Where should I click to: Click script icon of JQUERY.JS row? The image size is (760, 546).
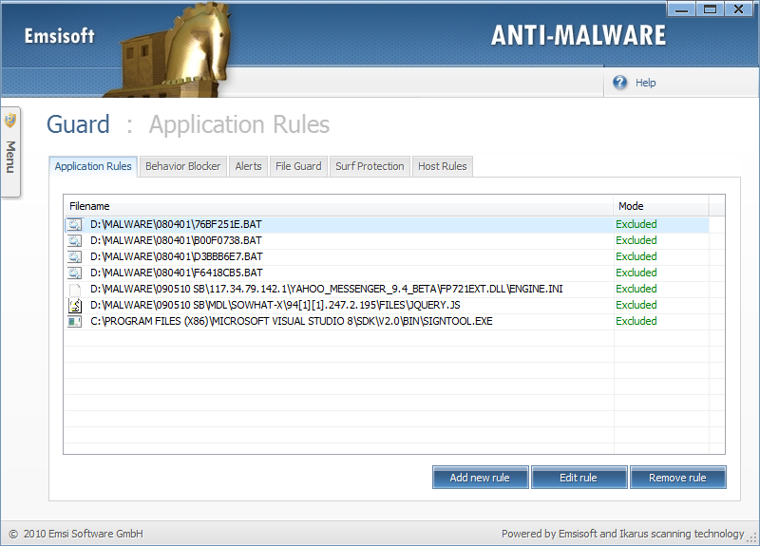(75, 305)
